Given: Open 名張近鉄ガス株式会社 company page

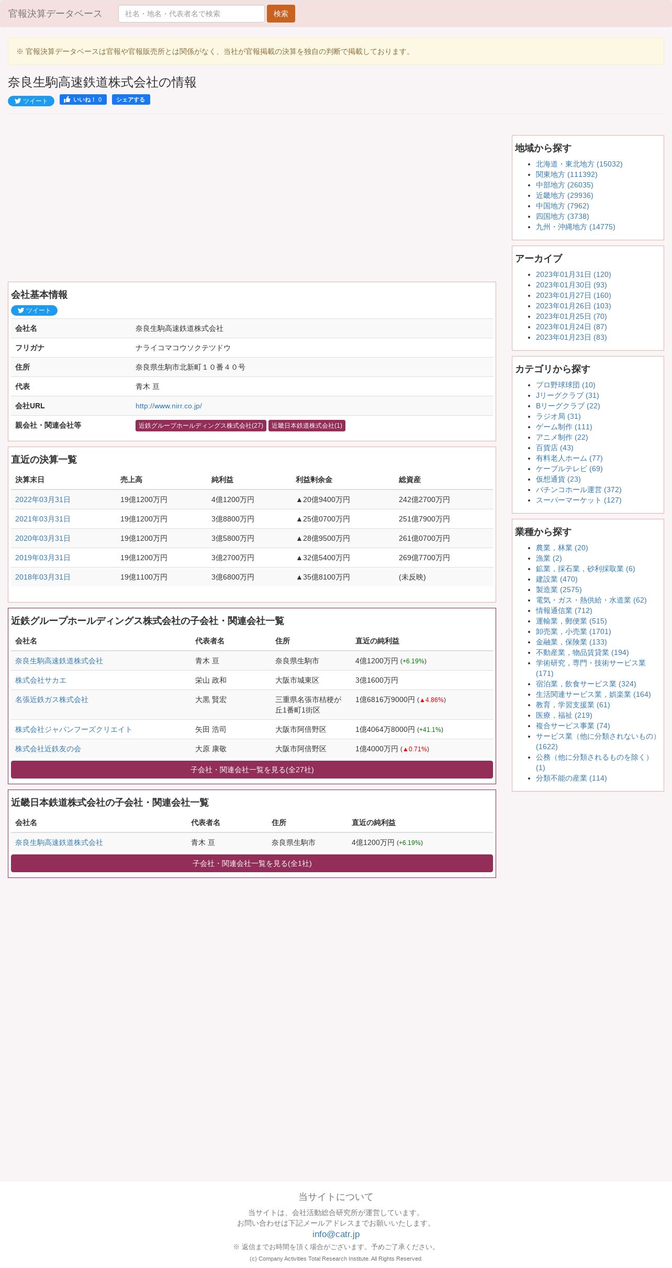Looking at the screenshot, I should (x=52, y=699).
